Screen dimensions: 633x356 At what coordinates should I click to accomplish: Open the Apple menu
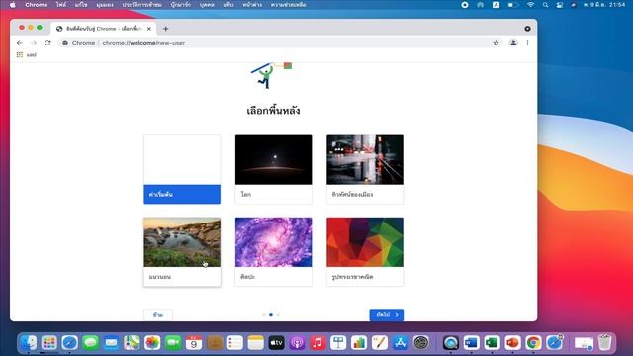[13, 5]
